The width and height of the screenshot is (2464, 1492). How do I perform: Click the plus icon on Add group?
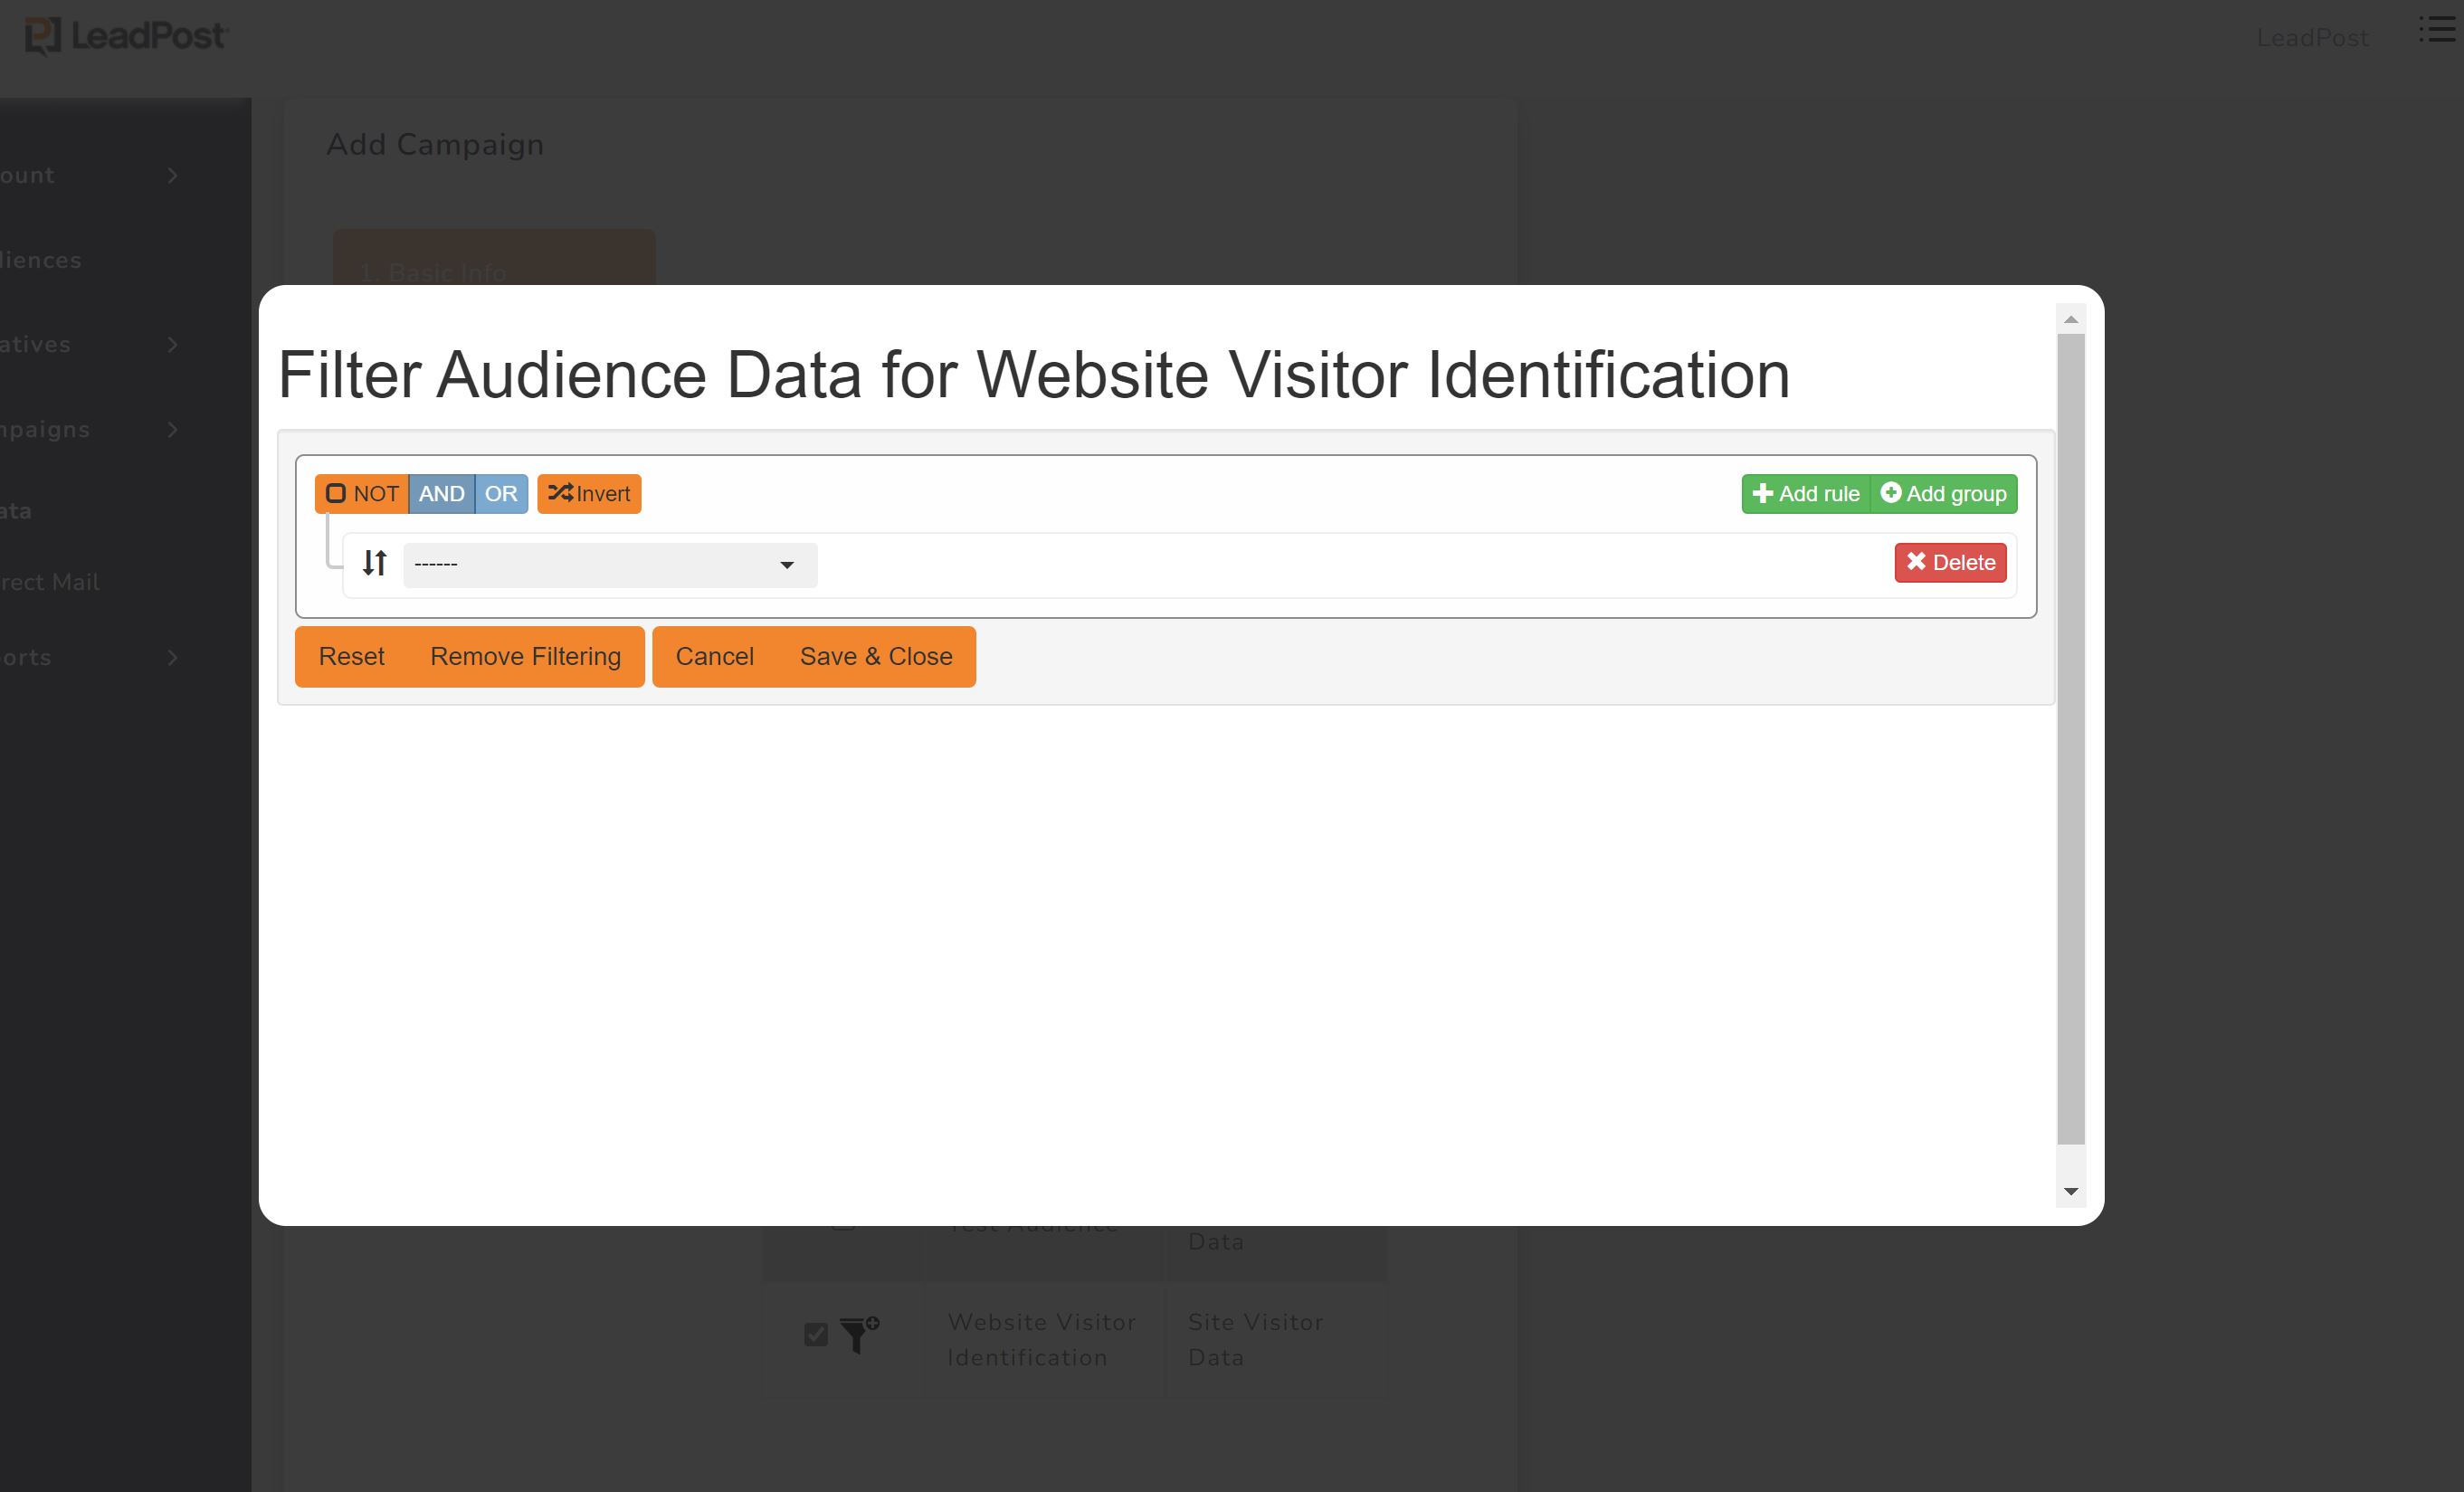[x=1890, y=493]
